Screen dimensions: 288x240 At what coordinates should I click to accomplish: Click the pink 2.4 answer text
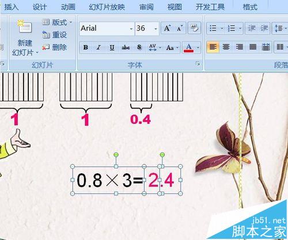point(161,180)
